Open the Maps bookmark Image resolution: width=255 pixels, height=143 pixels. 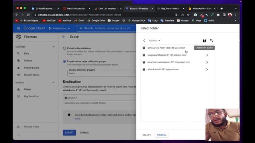[x=196, y=21]
